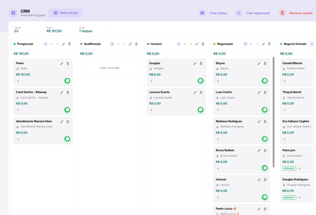This screenshot has height=215, width=316.
Task: Delete the Laryssa Duarte card
Action: pyautogui.click(x=201, y=92)
